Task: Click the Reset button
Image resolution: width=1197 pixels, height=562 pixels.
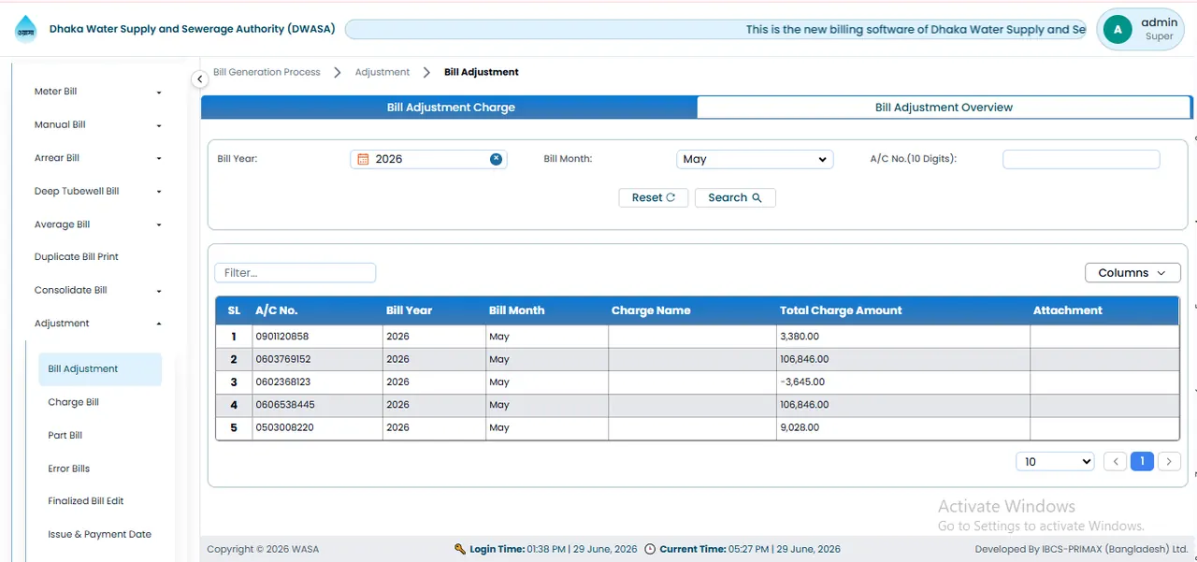Action: point(654,197)
